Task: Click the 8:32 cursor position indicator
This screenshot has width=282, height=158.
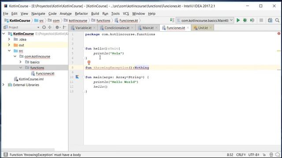Action: (230, 154)
